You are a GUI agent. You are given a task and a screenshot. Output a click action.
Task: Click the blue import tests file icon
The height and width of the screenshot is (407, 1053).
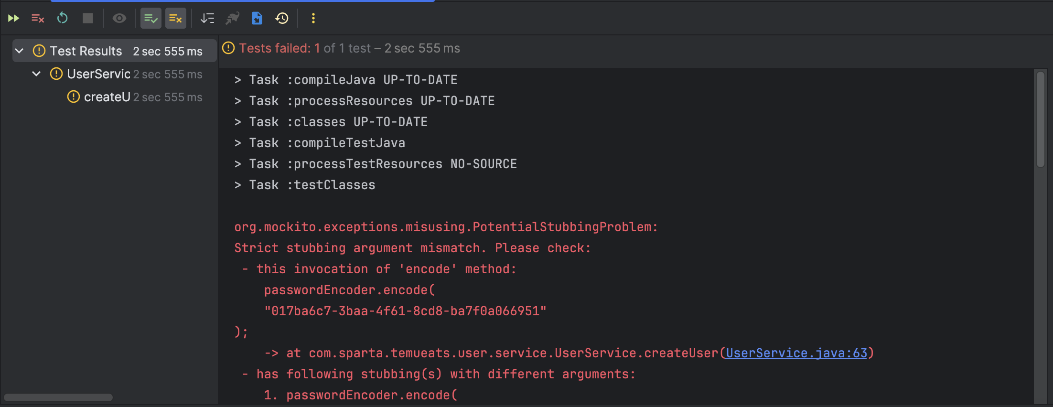coord(257,19)
